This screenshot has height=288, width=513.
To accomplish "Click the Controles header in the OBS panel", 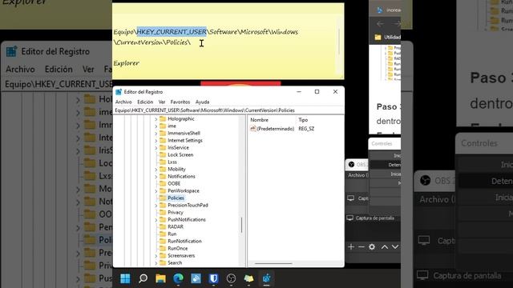I will point(382,143).
